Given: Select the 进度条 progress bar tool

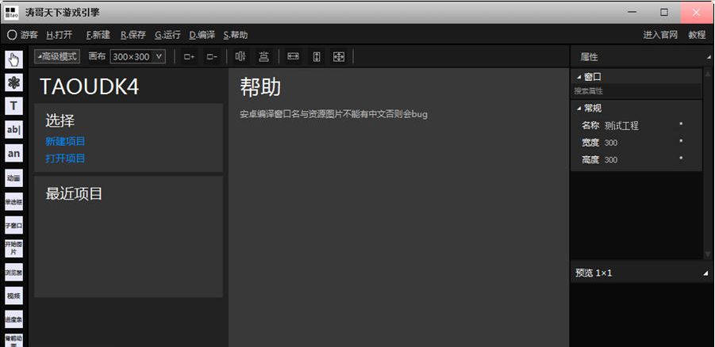Looking at the screenshot, I should tap(13, 319).
